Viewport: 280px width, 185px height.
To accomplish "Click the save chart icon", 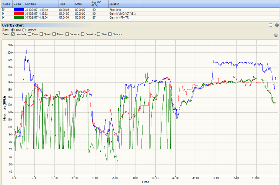I will click(x=276, y=35).
